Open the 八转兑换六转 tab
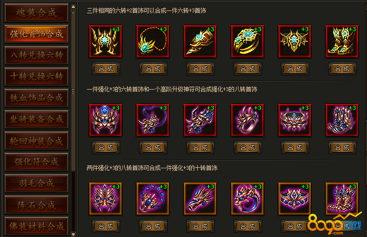Viewport: 367px width, 237px height. 36,55
